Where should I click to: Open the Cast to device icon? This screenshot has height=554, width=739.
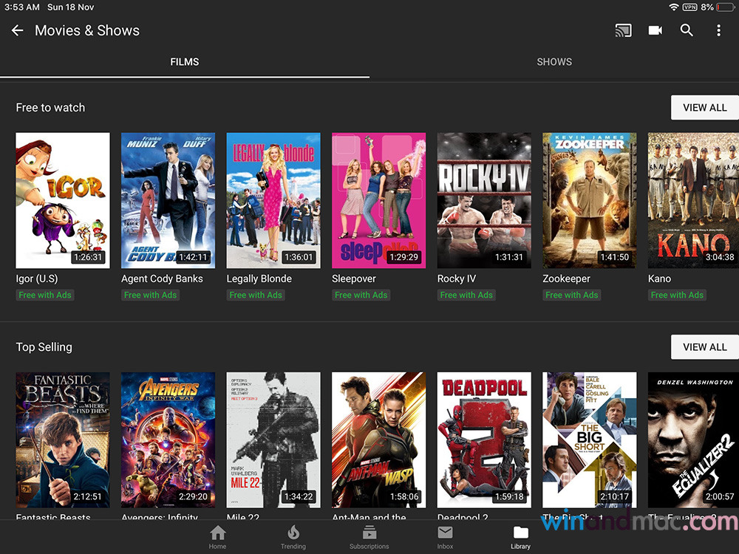pos(623,30)
